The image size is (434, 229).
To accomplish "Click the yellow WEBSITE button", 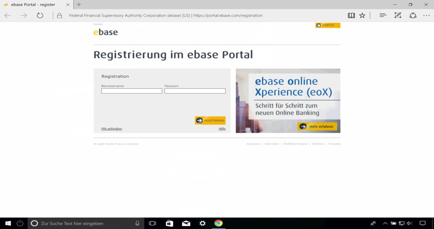I will (328, 25).
